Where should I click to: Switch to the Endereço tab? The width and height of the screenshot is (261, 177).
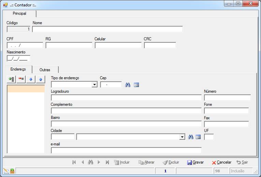coord(18,69)
